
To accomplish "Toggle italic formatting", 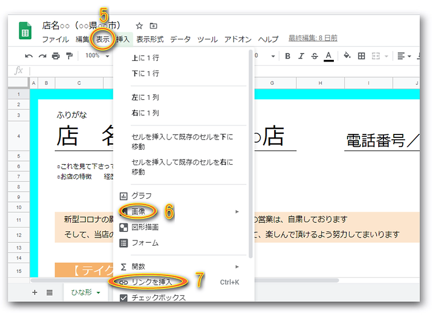I will click(301, 56).
